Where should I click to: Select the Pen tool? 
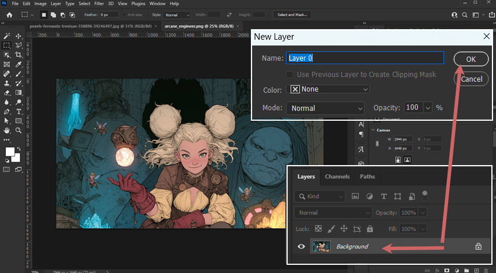click(x=6, y=111)
